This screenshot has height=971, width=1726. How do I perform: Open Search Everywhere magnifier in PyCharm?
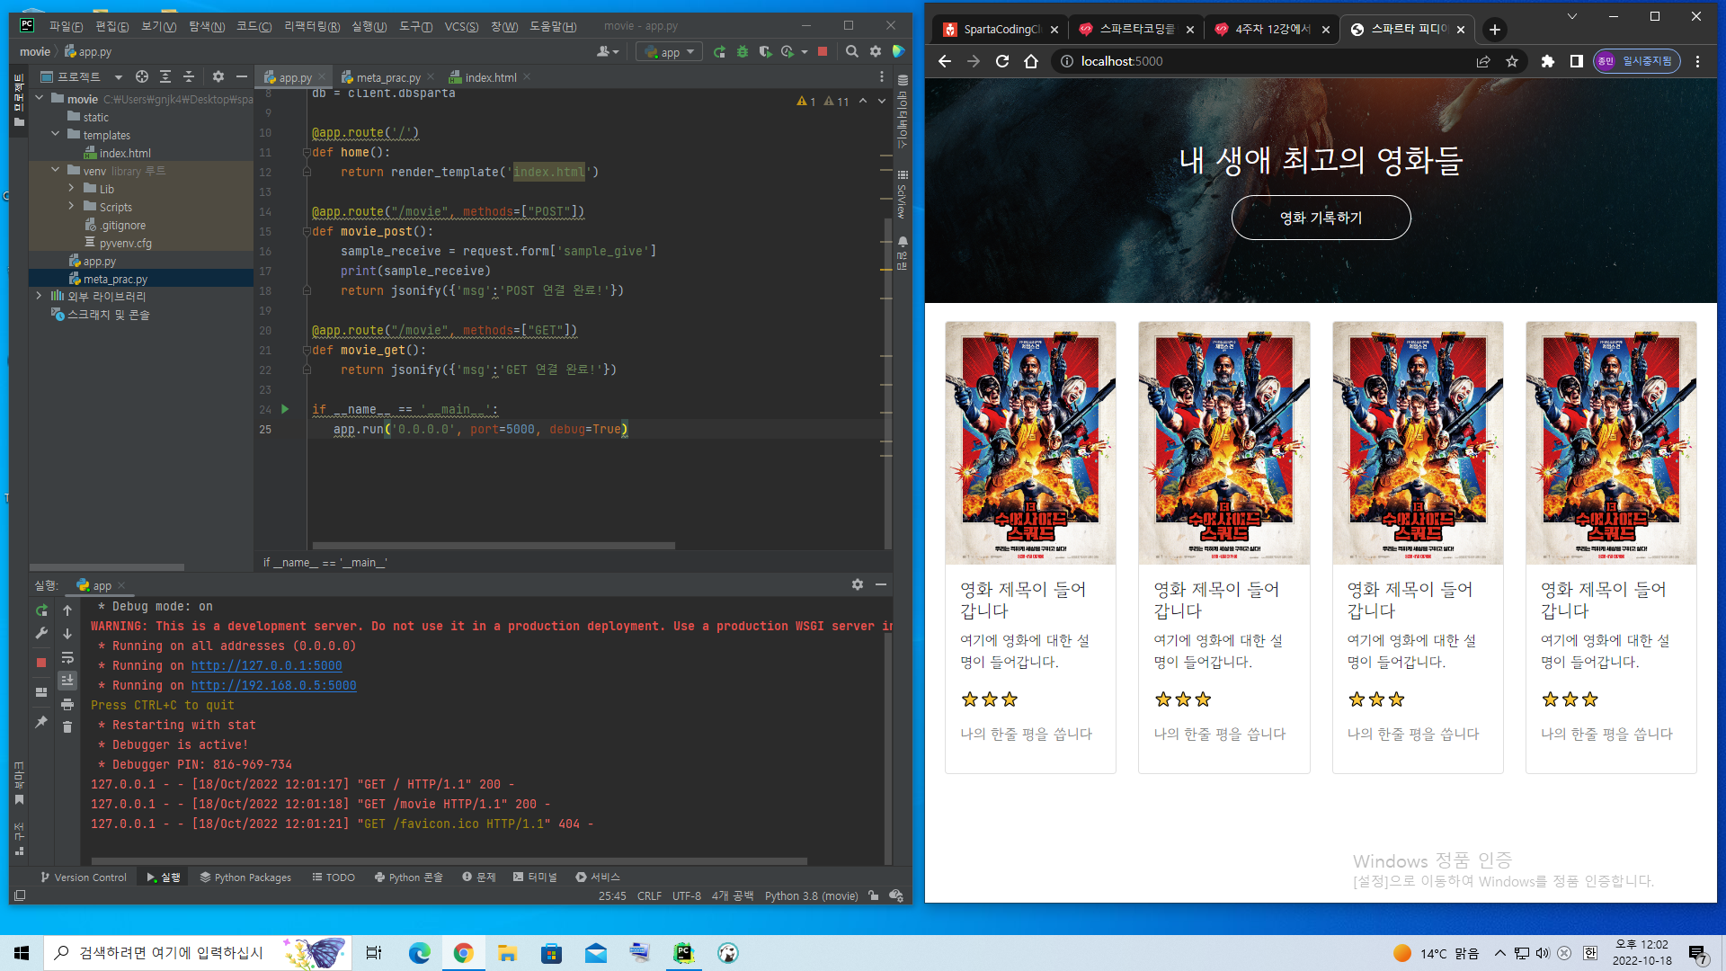852,52
